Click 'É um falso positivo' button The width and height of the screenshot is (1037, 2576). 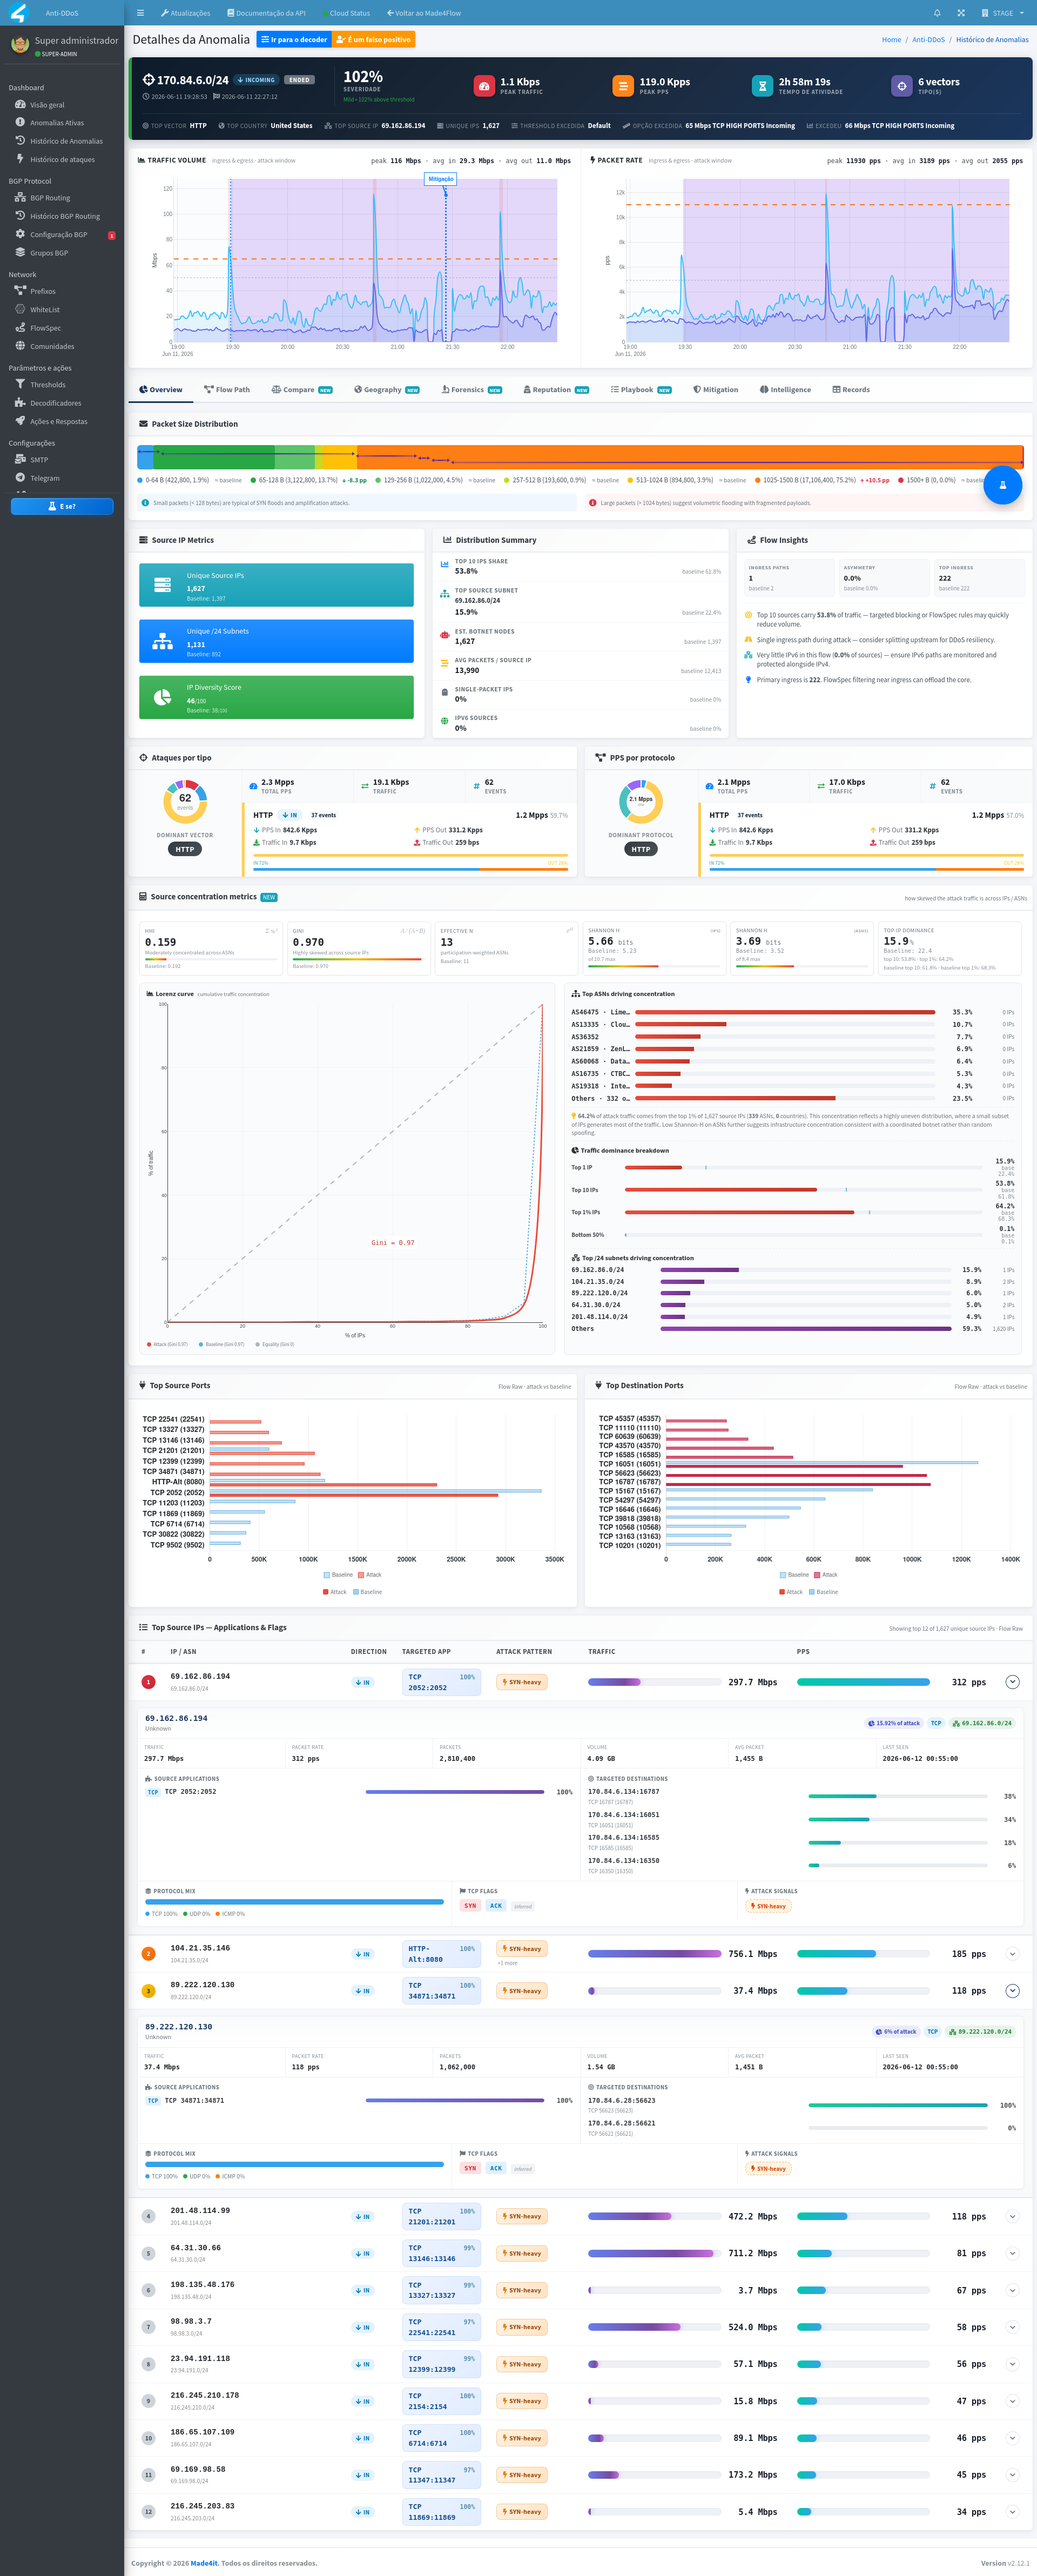pyautogui.click(x=373, y=40)
